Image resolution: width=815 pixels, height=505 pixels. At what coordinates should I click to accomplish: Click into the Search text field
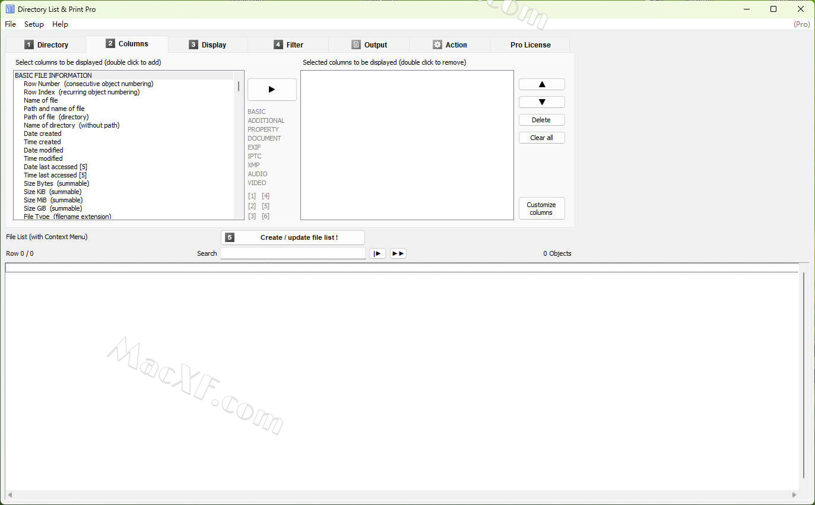293,253
